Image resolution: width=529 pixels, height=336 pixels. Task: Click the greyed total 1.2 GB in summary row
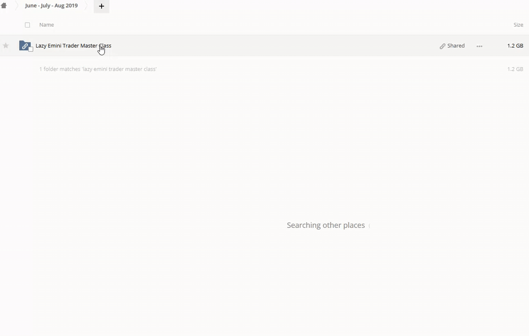515,69
